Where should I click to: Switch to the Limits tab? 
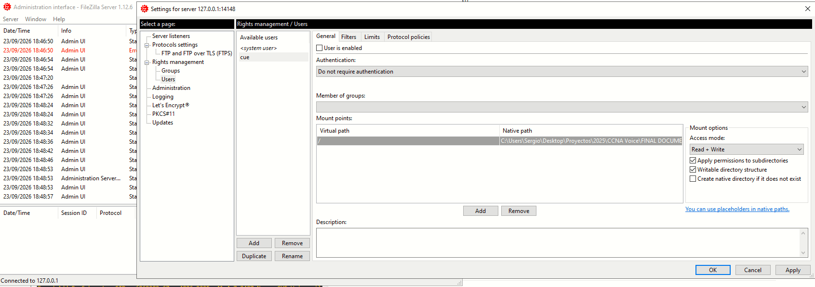(372, 37)
